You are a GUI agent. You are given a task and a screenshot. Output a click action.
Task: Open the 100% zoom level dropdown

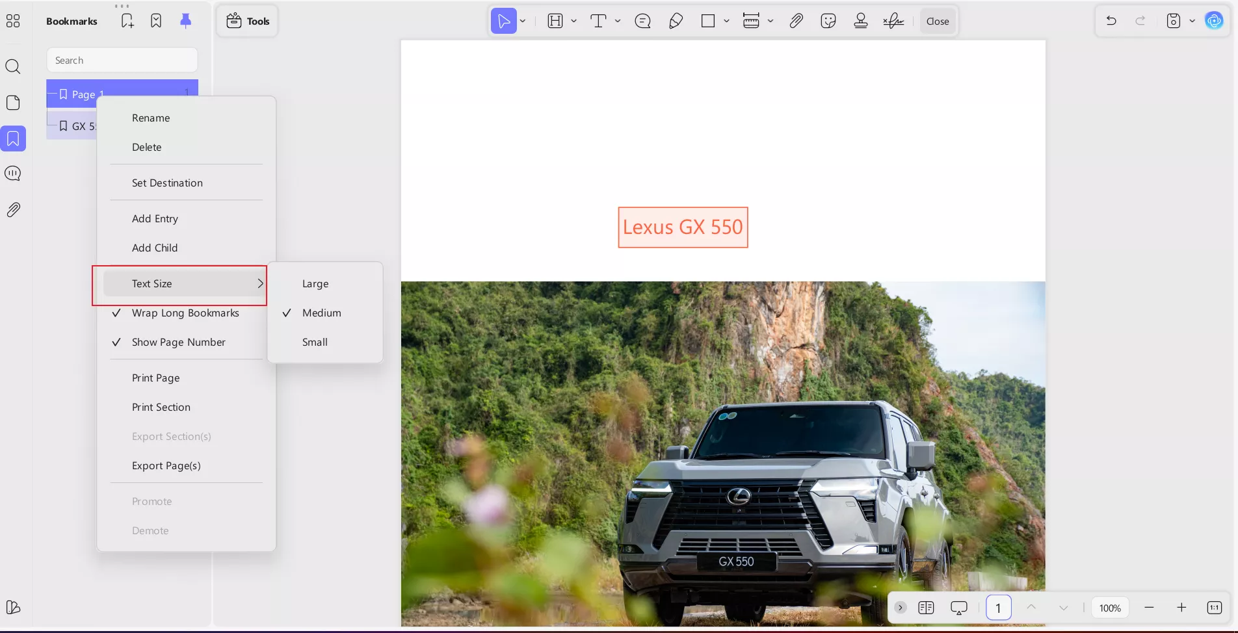1110,608
